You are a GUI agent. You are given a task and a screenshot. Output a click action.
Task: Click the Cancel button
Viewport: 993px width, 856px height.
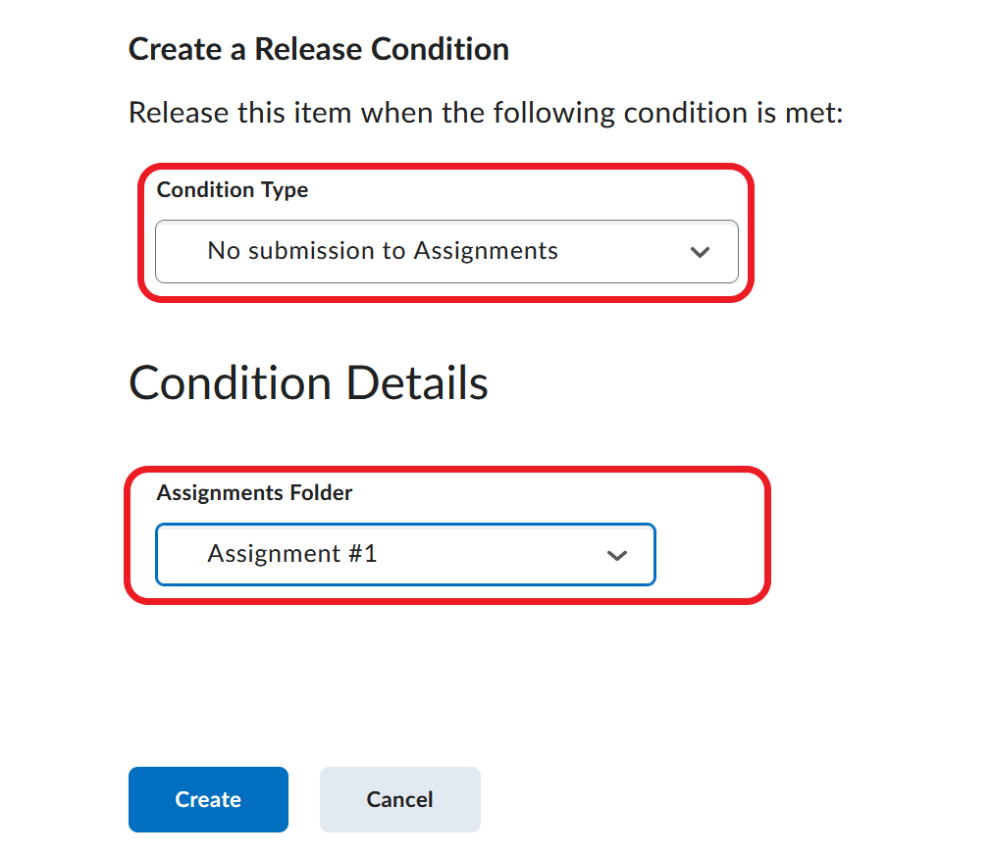pos(400,799)
